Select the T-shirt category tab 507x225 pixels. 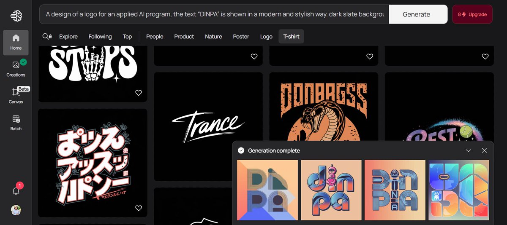(291, 37)
